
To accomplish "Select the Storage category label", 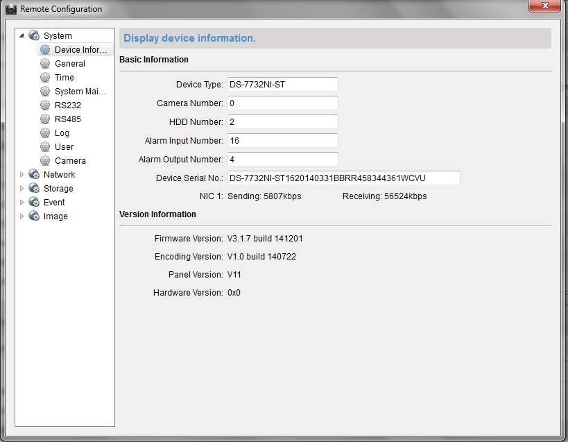I will pyautogui.click(x=58, y=189).
